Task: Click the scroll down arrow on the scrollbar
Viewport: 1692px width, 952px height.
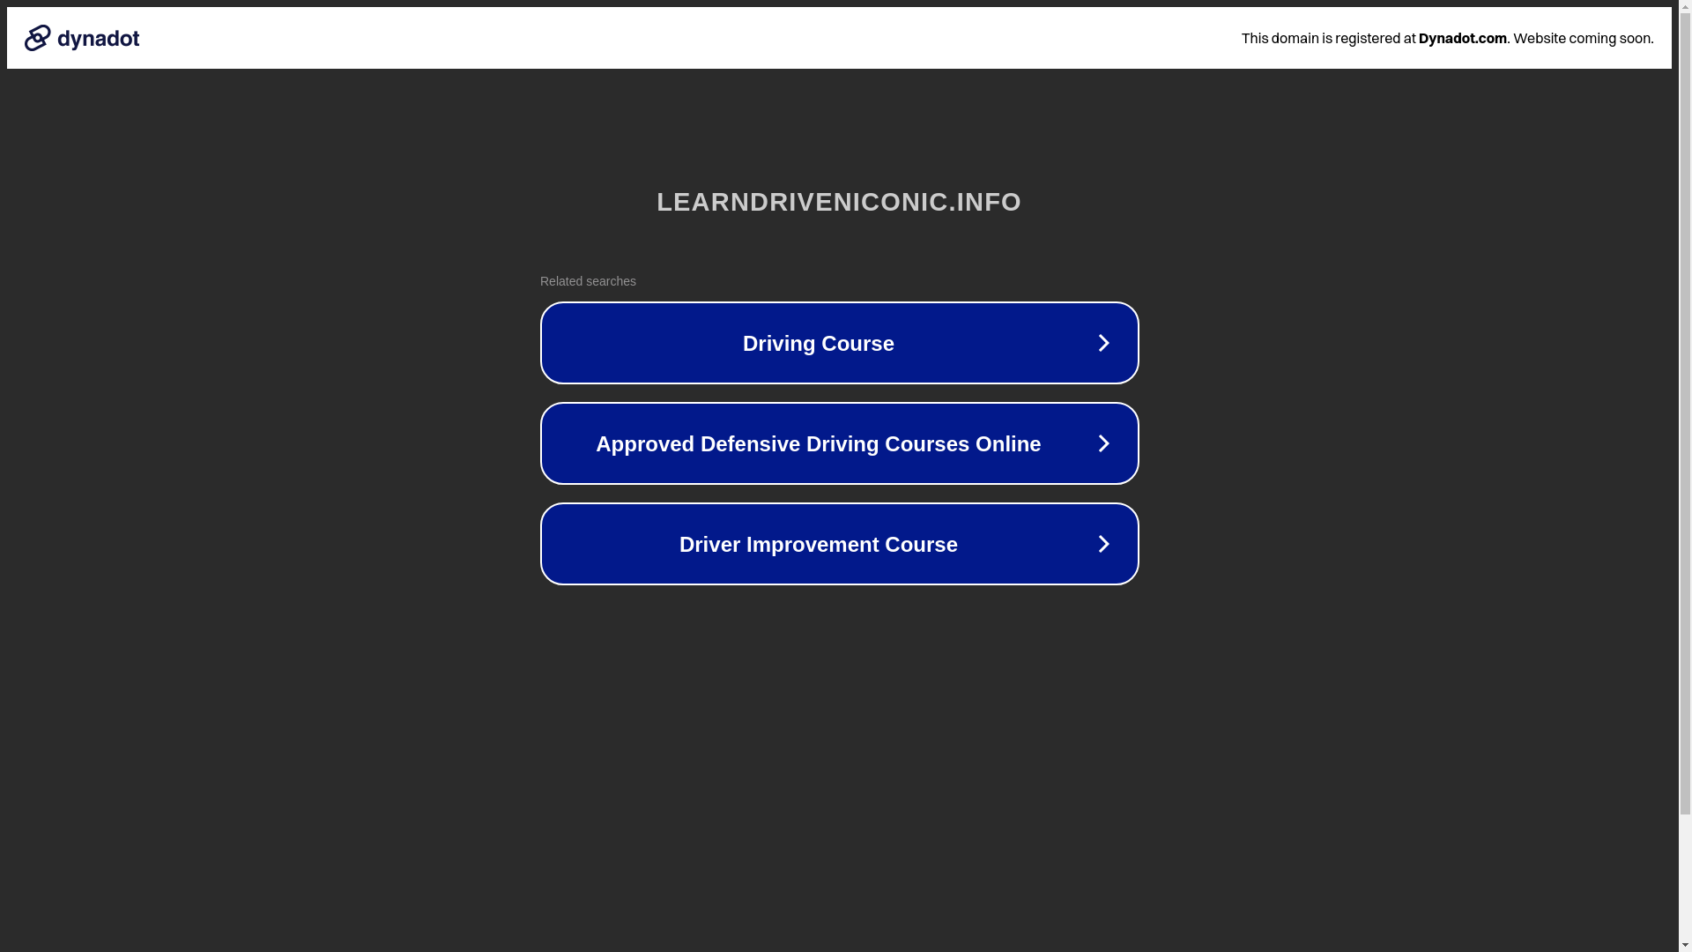Action: pyautogui.click(x=1685, y=945)
